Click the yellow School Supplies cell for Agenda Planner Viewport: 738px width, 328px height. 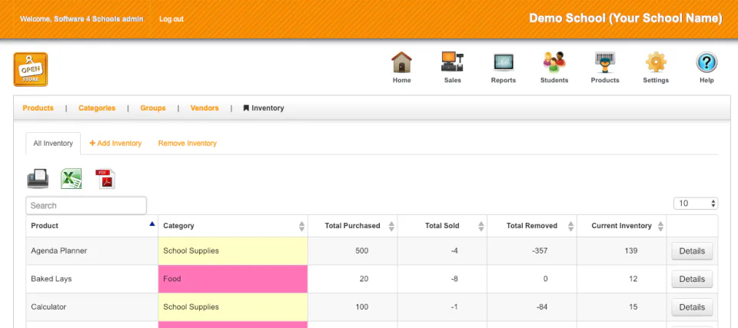(x=233, y=251)
